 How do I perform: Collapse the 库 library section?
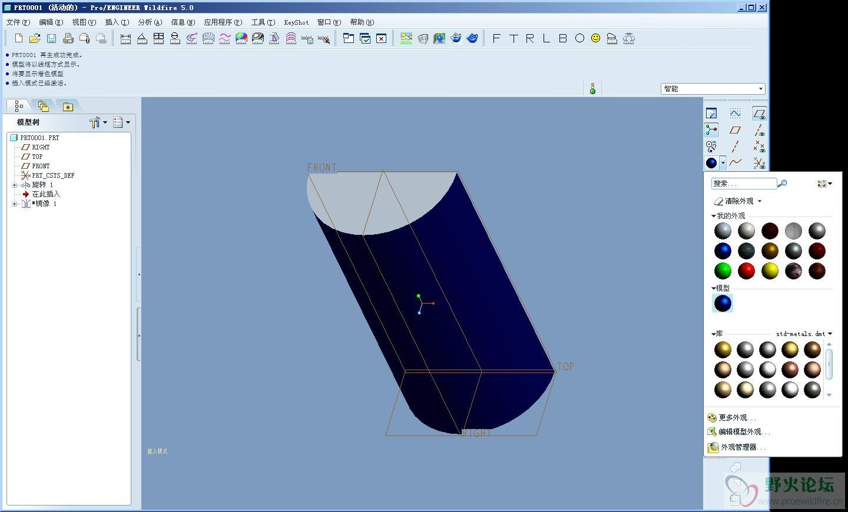click(714, 334)
